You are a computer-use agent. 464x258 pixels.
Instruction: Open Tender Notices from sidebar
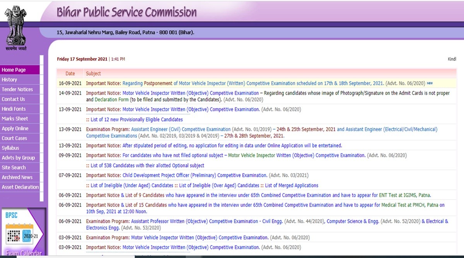pos(17,89)
